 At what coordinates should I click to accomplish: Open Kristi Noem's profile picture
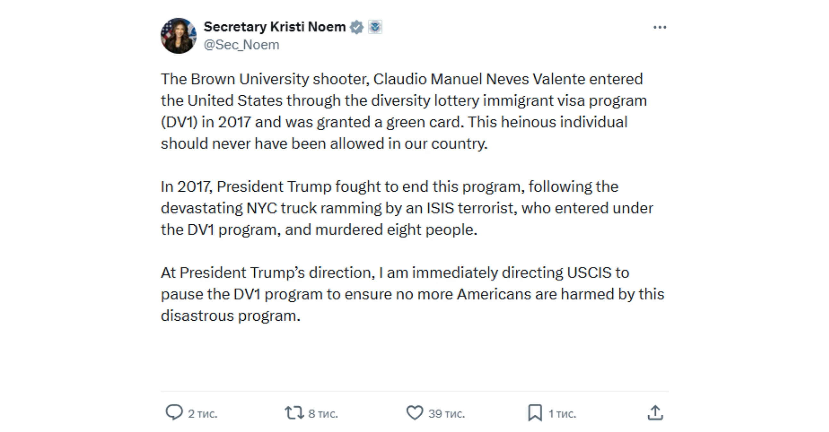179,36
